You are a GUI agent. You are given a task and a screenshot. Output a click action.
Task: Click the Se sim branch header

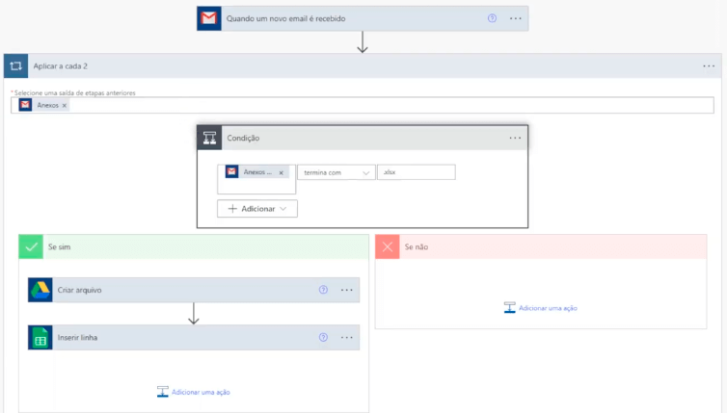pyautogui.click(x=194, y=246)
